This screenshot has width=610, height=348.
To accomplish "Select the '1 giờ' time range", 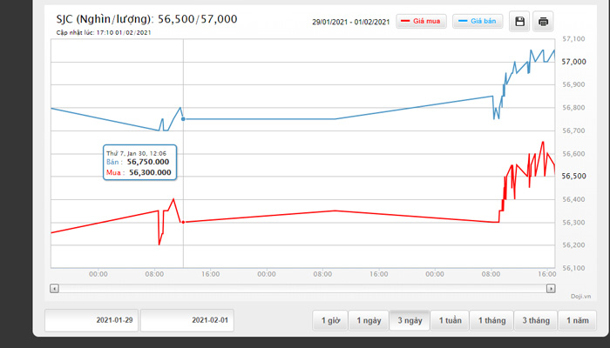I will click(330, 320).
